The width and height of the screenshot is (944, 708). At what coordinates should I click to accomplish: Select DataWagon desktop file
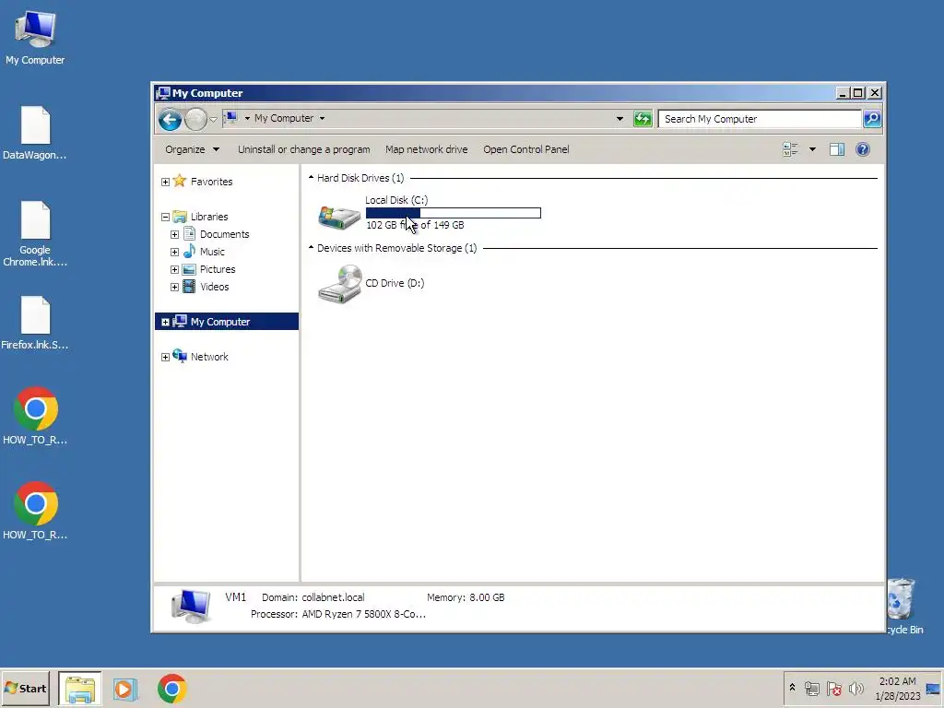35,133
